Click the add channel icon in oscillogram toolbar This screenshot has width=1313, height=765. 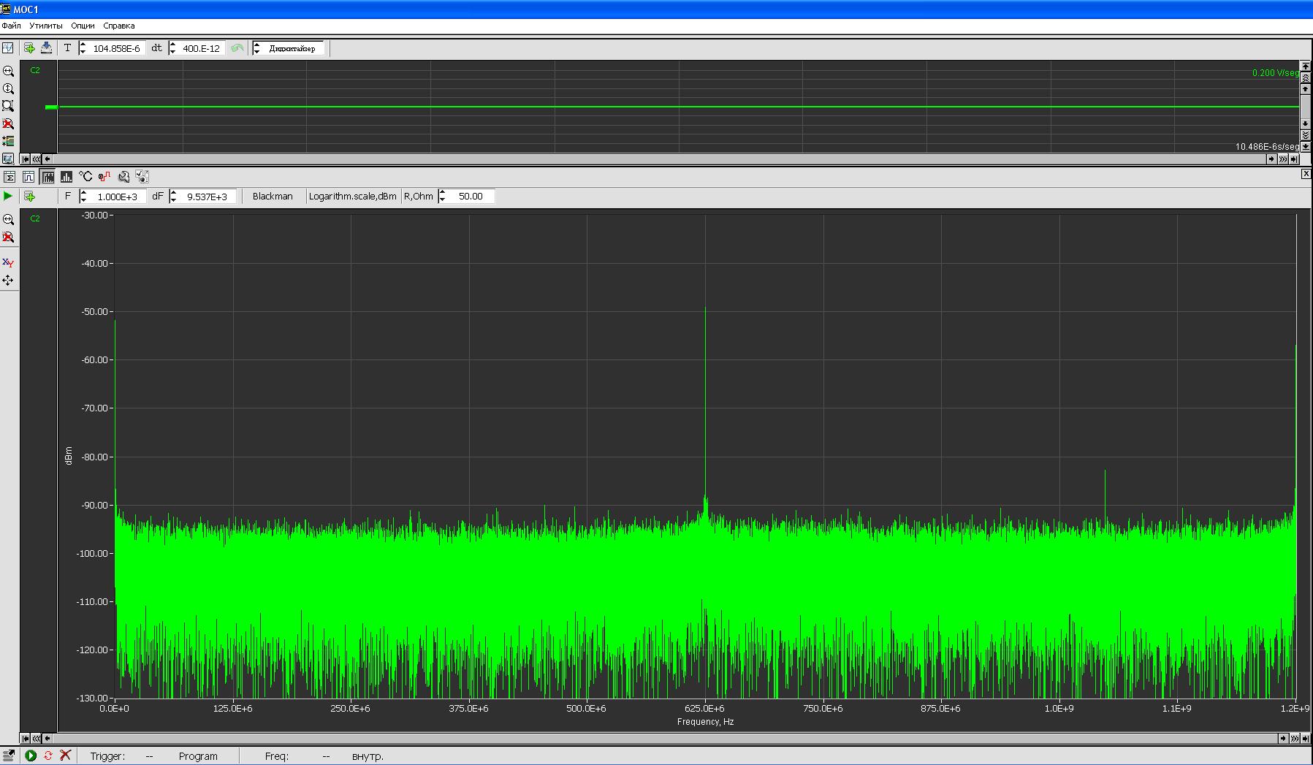[29, 48]
